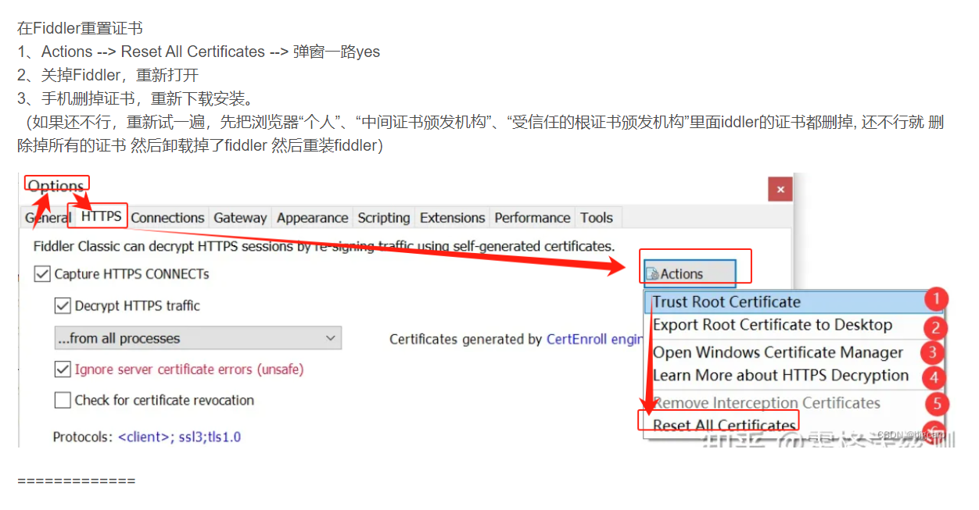
Task: Expand the from all processes dropdown
Action: click(198, 338)
